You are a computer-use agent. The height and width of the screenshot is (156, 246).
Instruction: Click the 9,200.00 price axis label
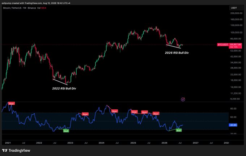pyautogui.click(x=235, y=99)
